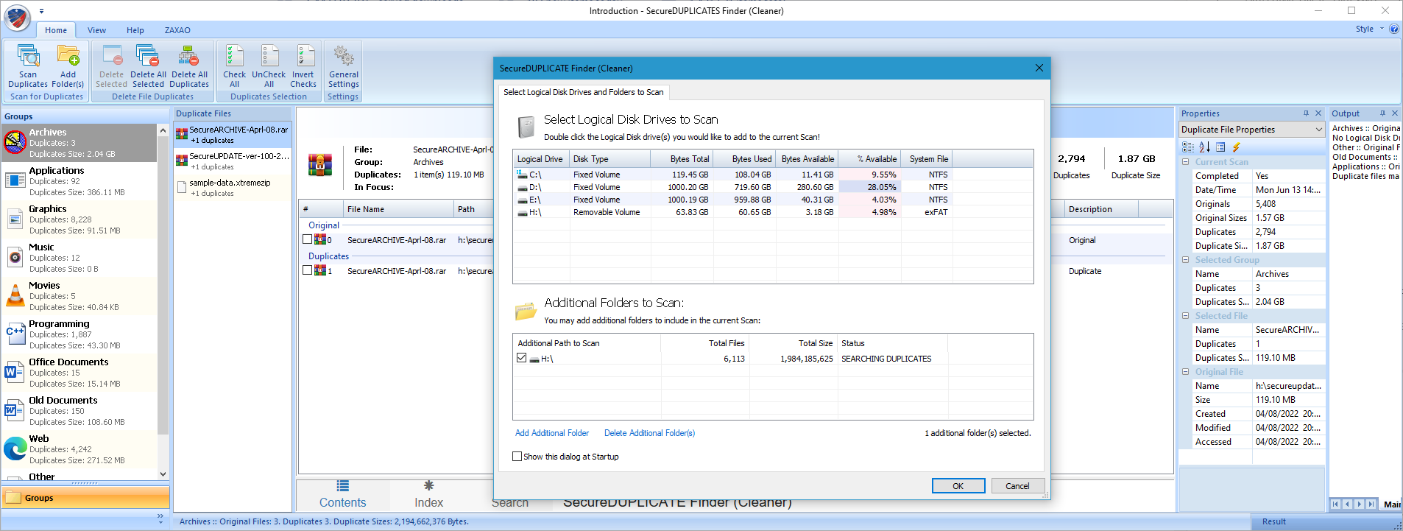The image size is (1403, 531).
Task: Uncheck the H:\ additional path checkbox
Action: point(522,358)
